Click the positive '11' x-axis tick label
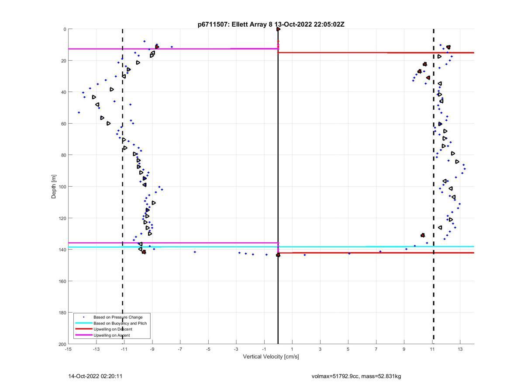The height and width of the screenshot is (387, 524). click(432, 349)
